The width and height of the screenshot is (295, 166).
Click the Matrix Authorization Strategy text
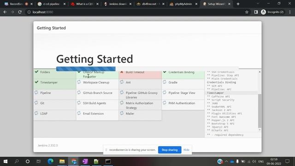pyautogui.click(x=139, y=106)
